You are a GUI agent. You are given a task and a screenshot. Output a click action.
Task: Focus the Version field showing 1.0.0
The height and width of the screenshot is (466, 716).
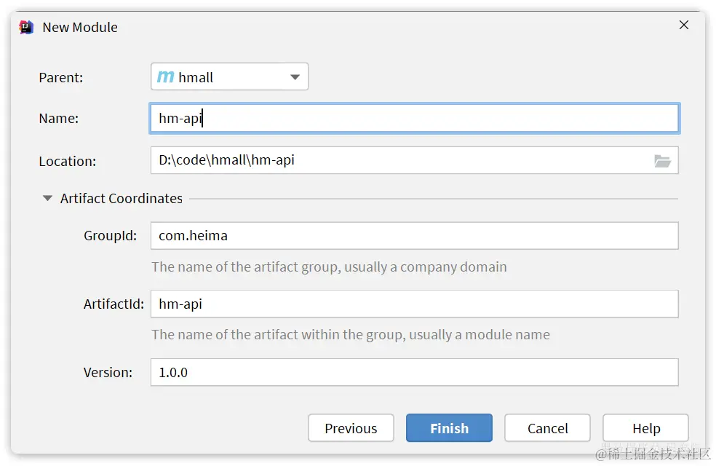(414, 372)
